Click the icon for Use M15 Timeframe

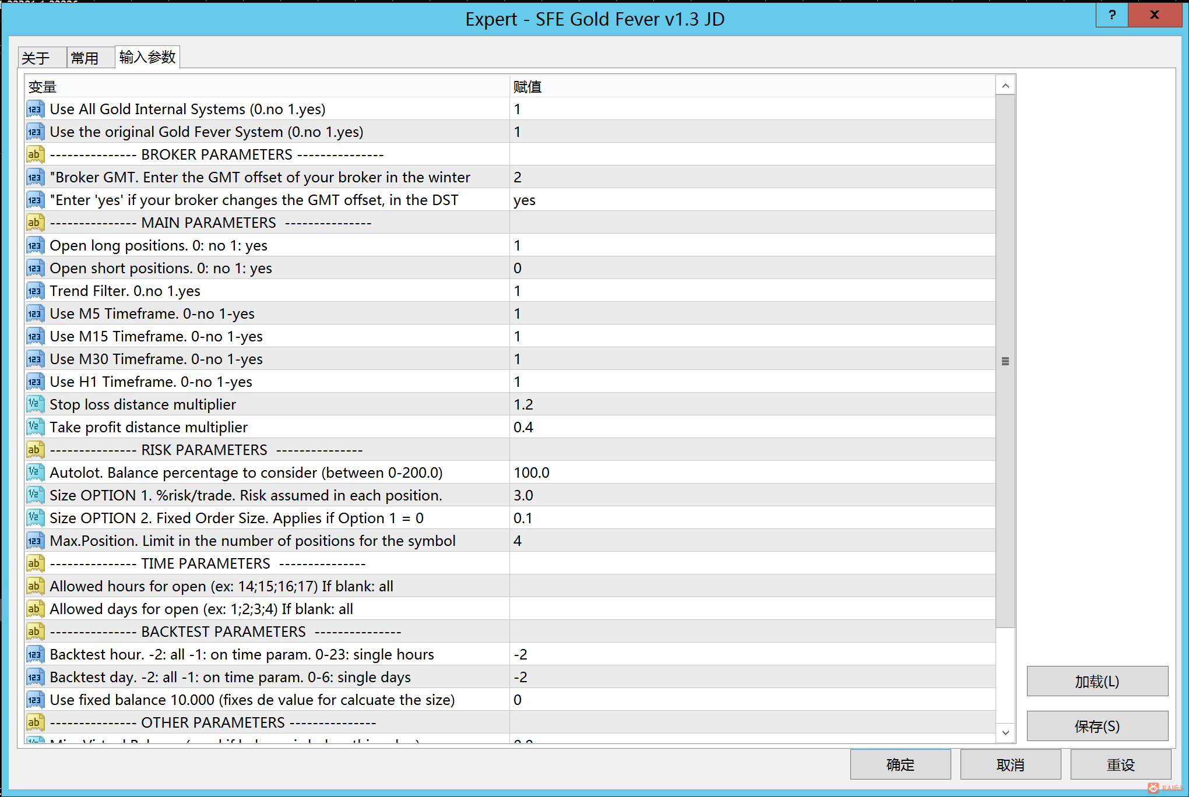click(35, 336)
